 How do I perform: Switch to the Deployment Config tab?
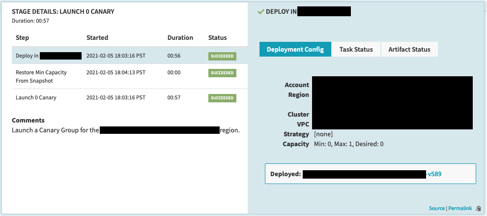pos(295,49)
